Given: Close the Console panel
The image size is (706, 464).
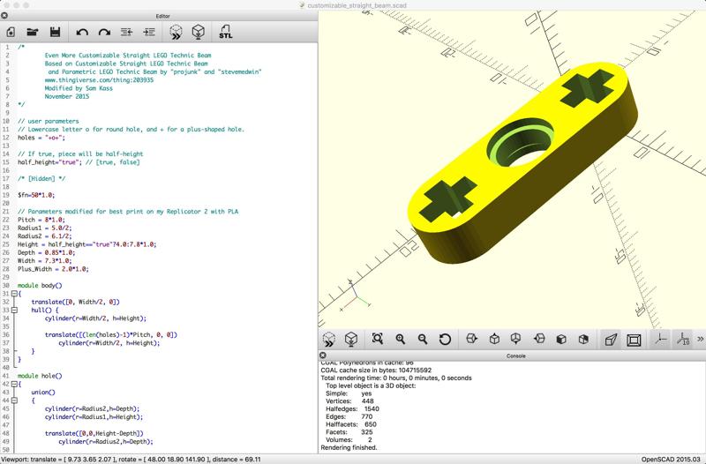Looking at the screenshot, I should tap(325, 356).
